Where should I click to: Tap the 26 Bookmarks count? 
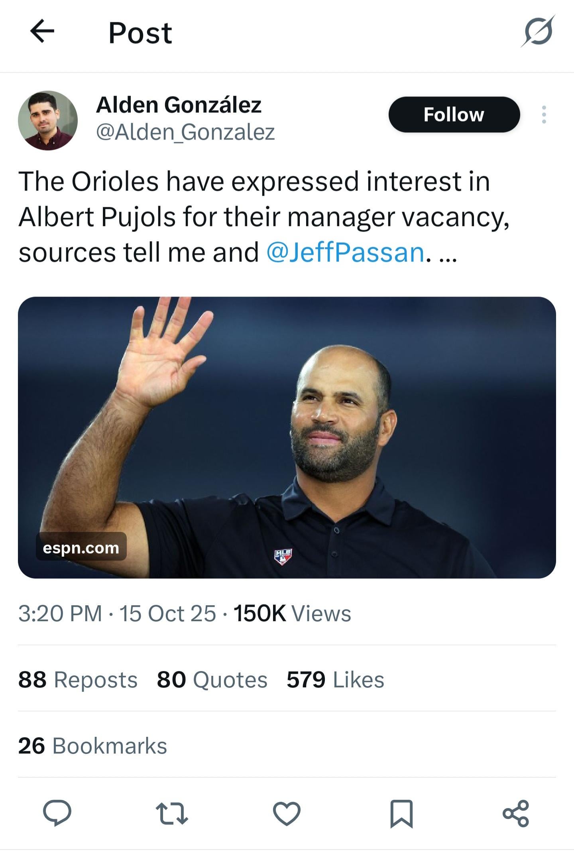click(92, 746)
